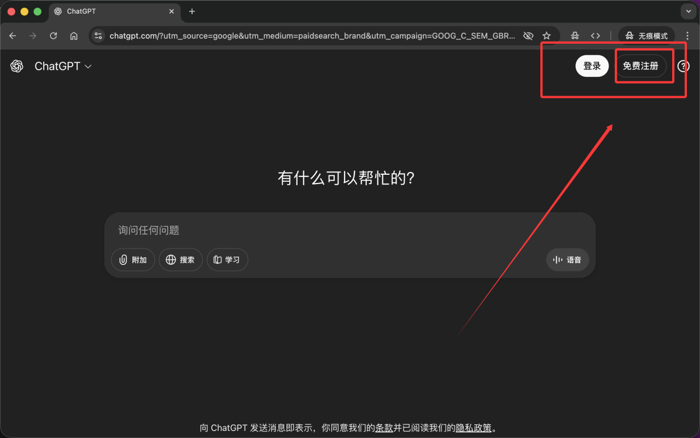700x438 pixels.
Task: Open the help question mark icon
Action: (684, 66)
